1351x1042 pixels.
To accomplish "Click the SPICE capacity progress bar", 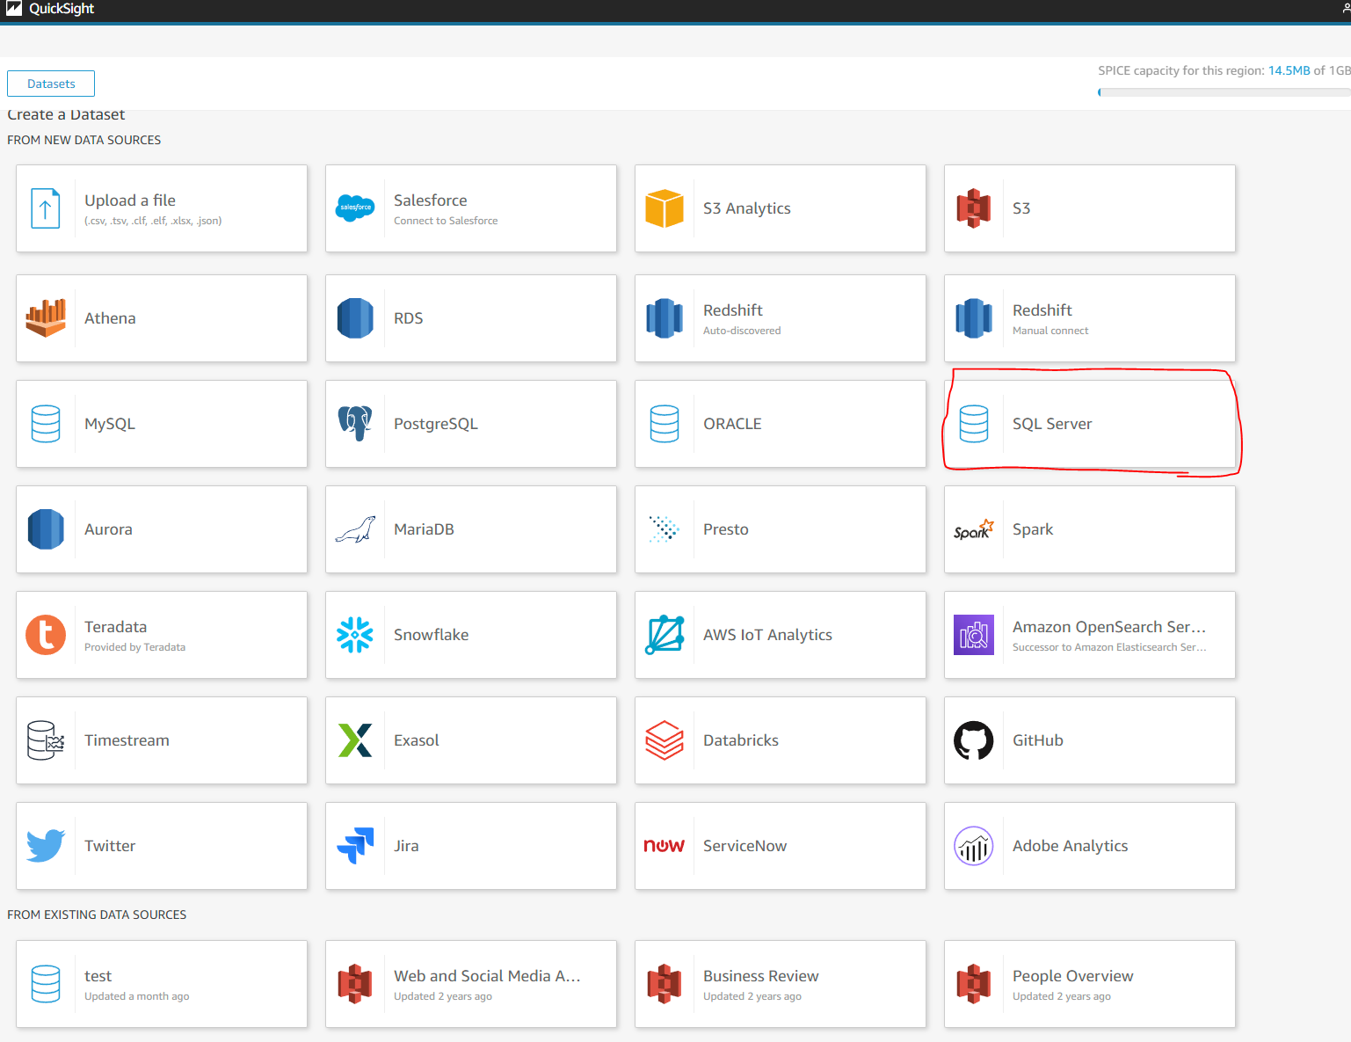I will pos(1222,91).
